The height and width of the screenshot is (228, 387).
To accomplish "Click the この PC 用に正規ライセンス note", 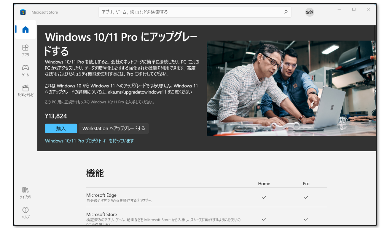I will tap(100, 102).
